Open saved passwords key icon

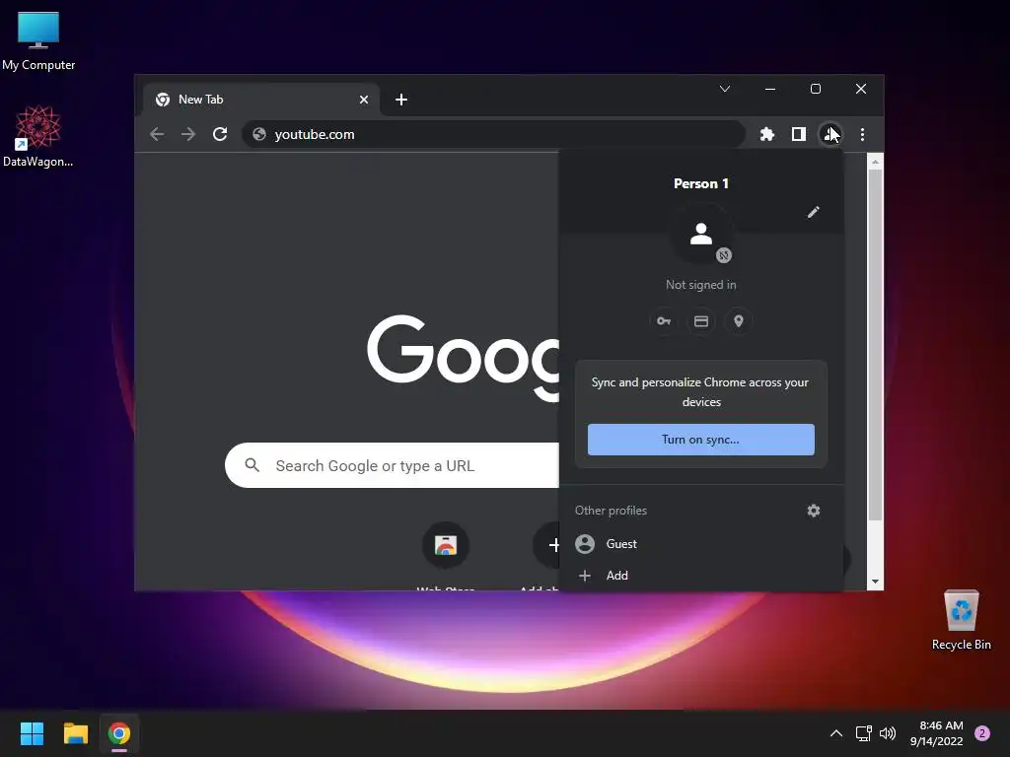[x=664, y=320]
